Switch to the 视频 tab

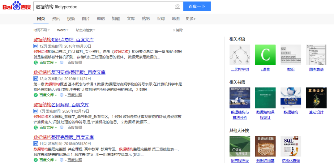(x=71, y=19)
